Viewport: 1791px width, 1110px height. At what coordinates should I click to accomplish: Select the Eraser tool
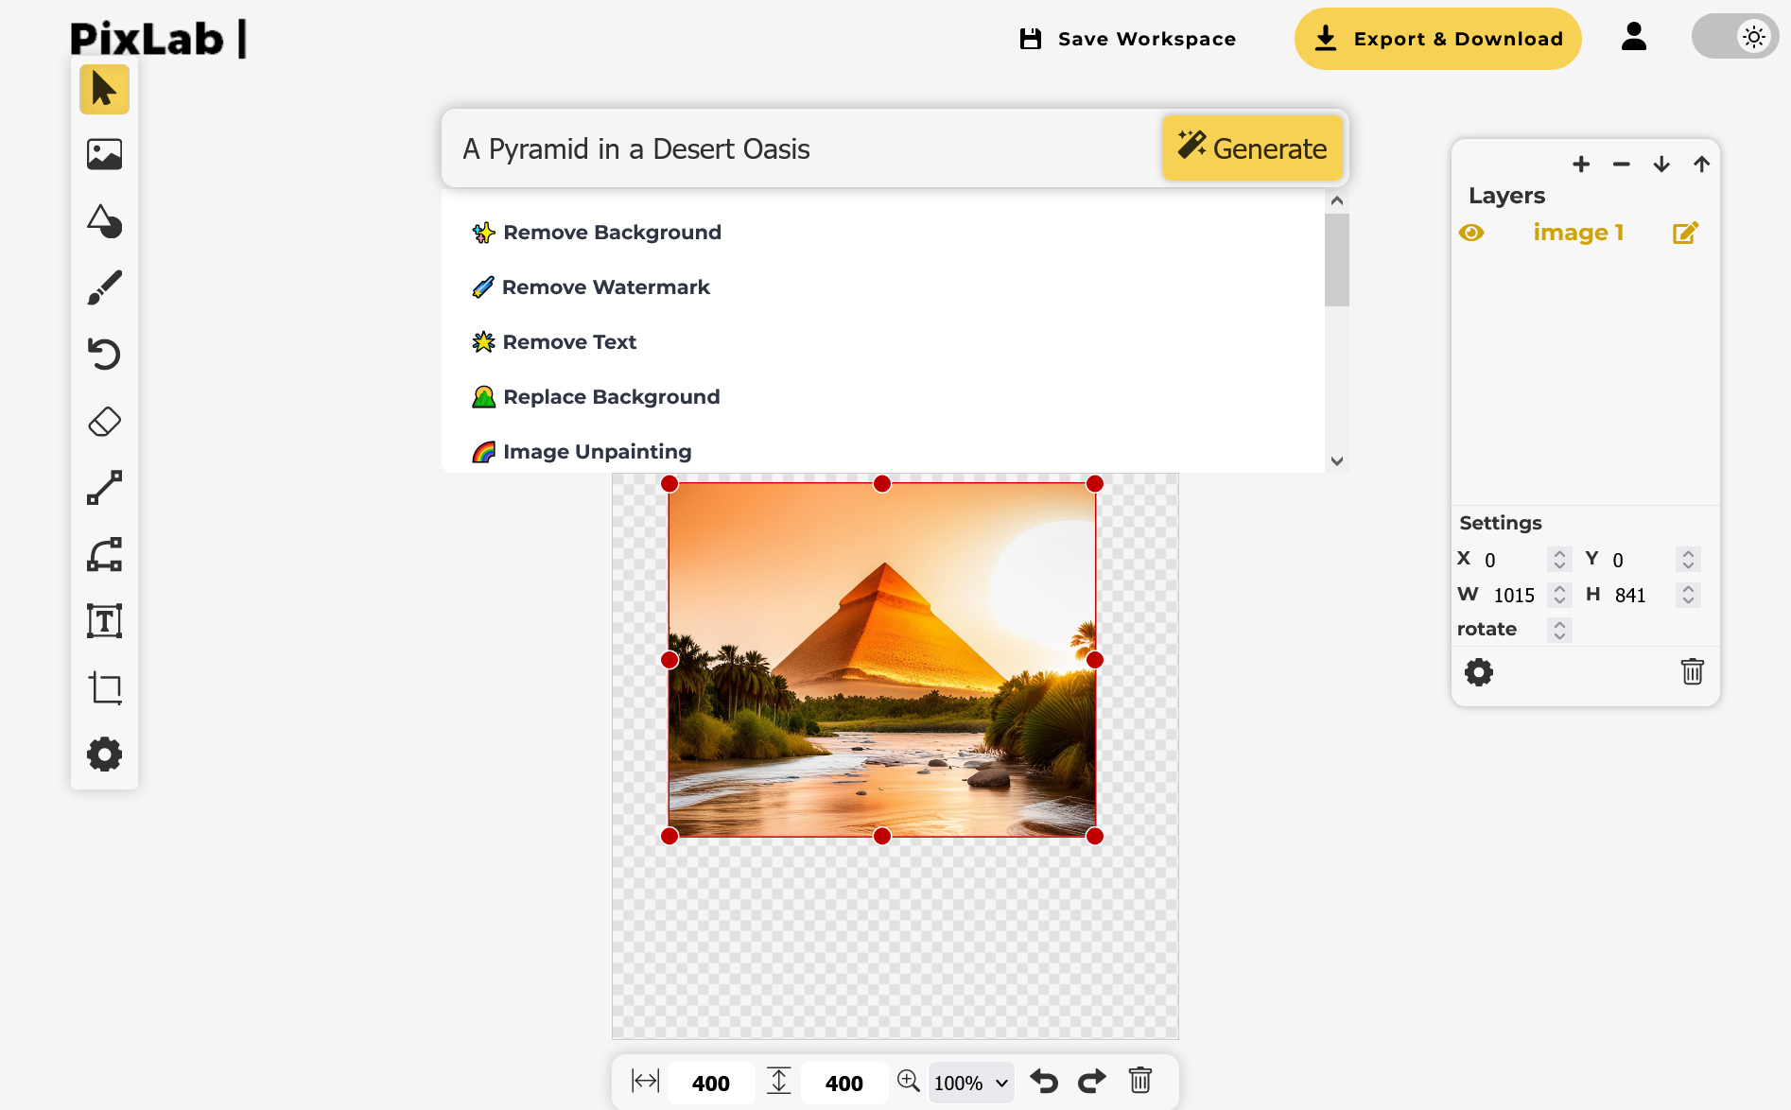pyautogui.click(x=104, y=422)
